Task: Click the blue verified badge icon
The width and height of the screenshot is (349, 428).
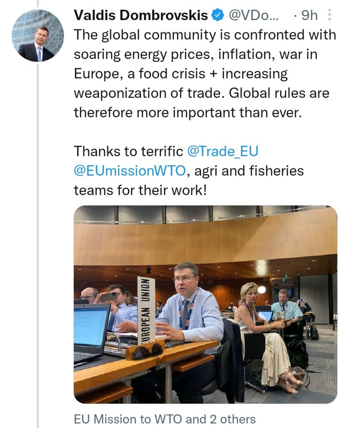Action: (x=218, y=15)
